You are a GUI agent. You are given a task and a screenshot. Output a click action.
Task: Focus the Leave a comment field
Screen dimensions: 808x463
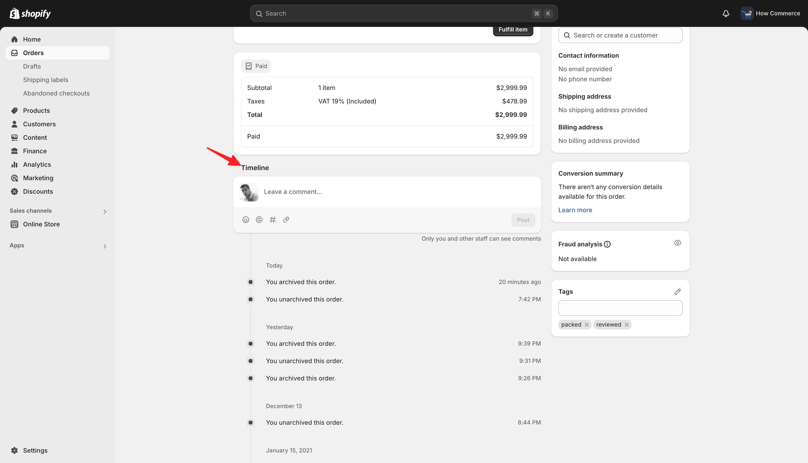399,192
